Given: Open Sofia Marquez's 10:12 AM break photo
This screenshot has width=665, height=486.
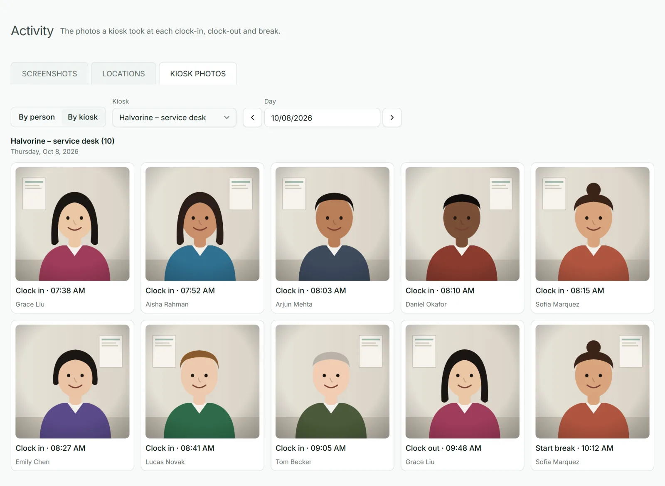Looking at the screenshot, I should click(592, 381).
